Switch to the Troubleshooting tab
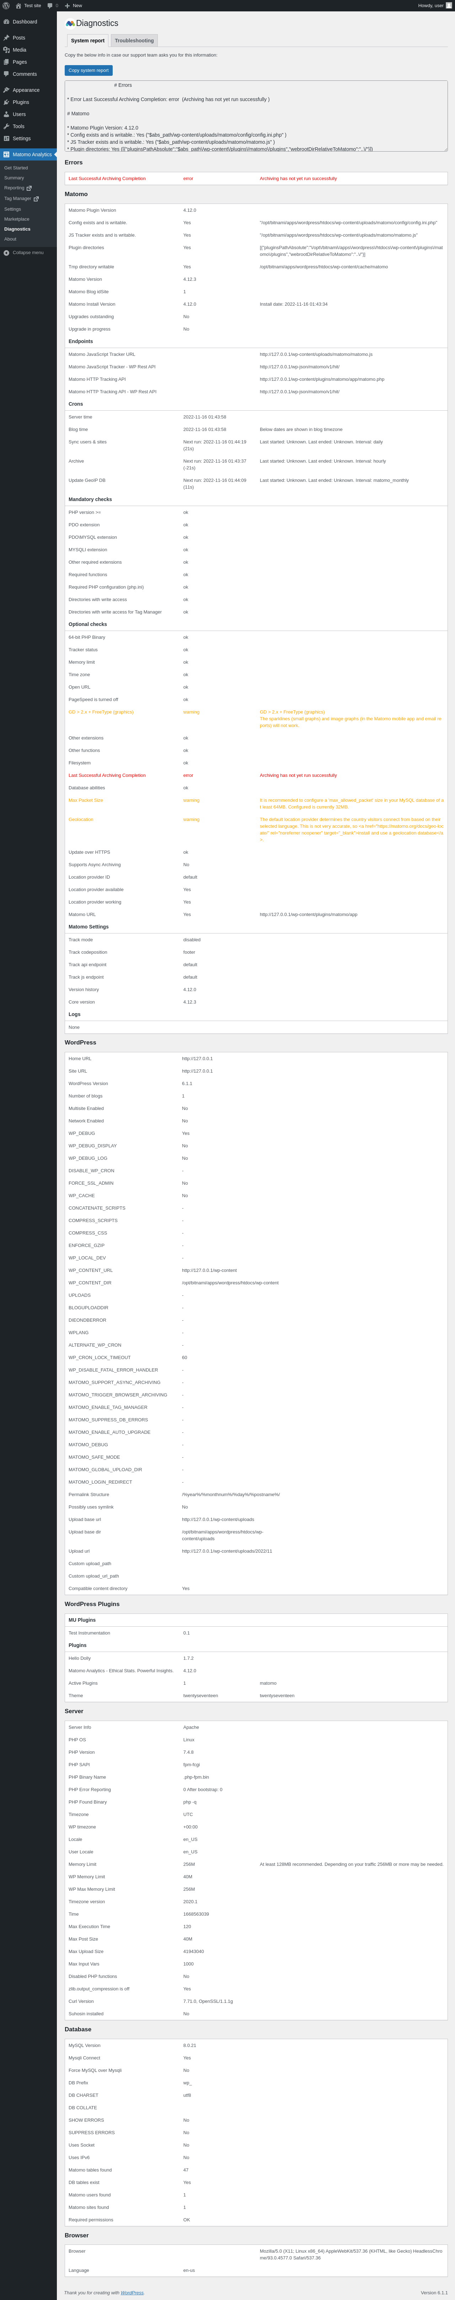Image resolution: width=455 pixels, height=2300 pixels. (134, 40)
